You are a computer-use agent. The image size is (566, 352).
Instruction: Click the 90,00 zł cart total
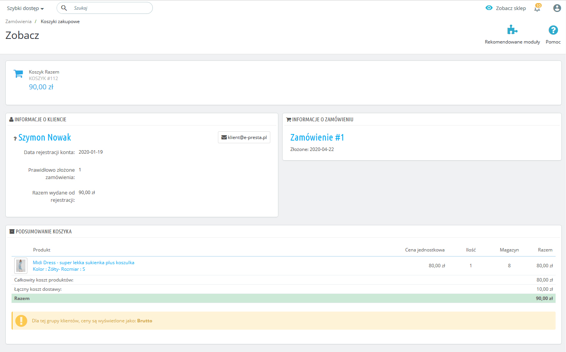coord(41,87)
